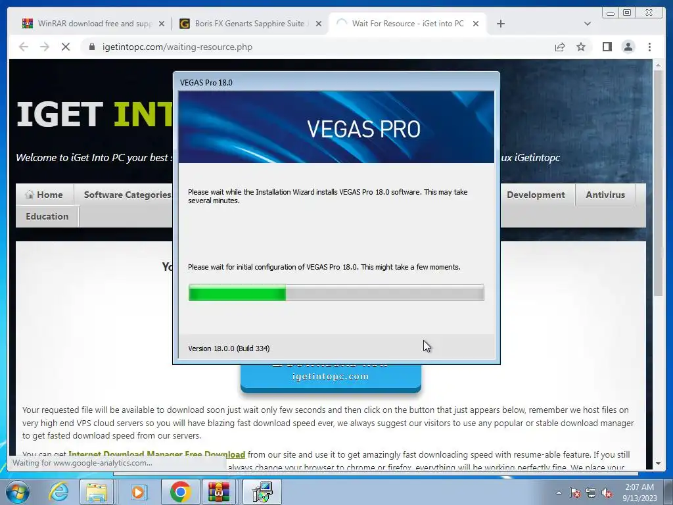Image resolution: width=673 pixels, height=505 pixels.
Task: Open the Education menu item
Action: (47, 216)
